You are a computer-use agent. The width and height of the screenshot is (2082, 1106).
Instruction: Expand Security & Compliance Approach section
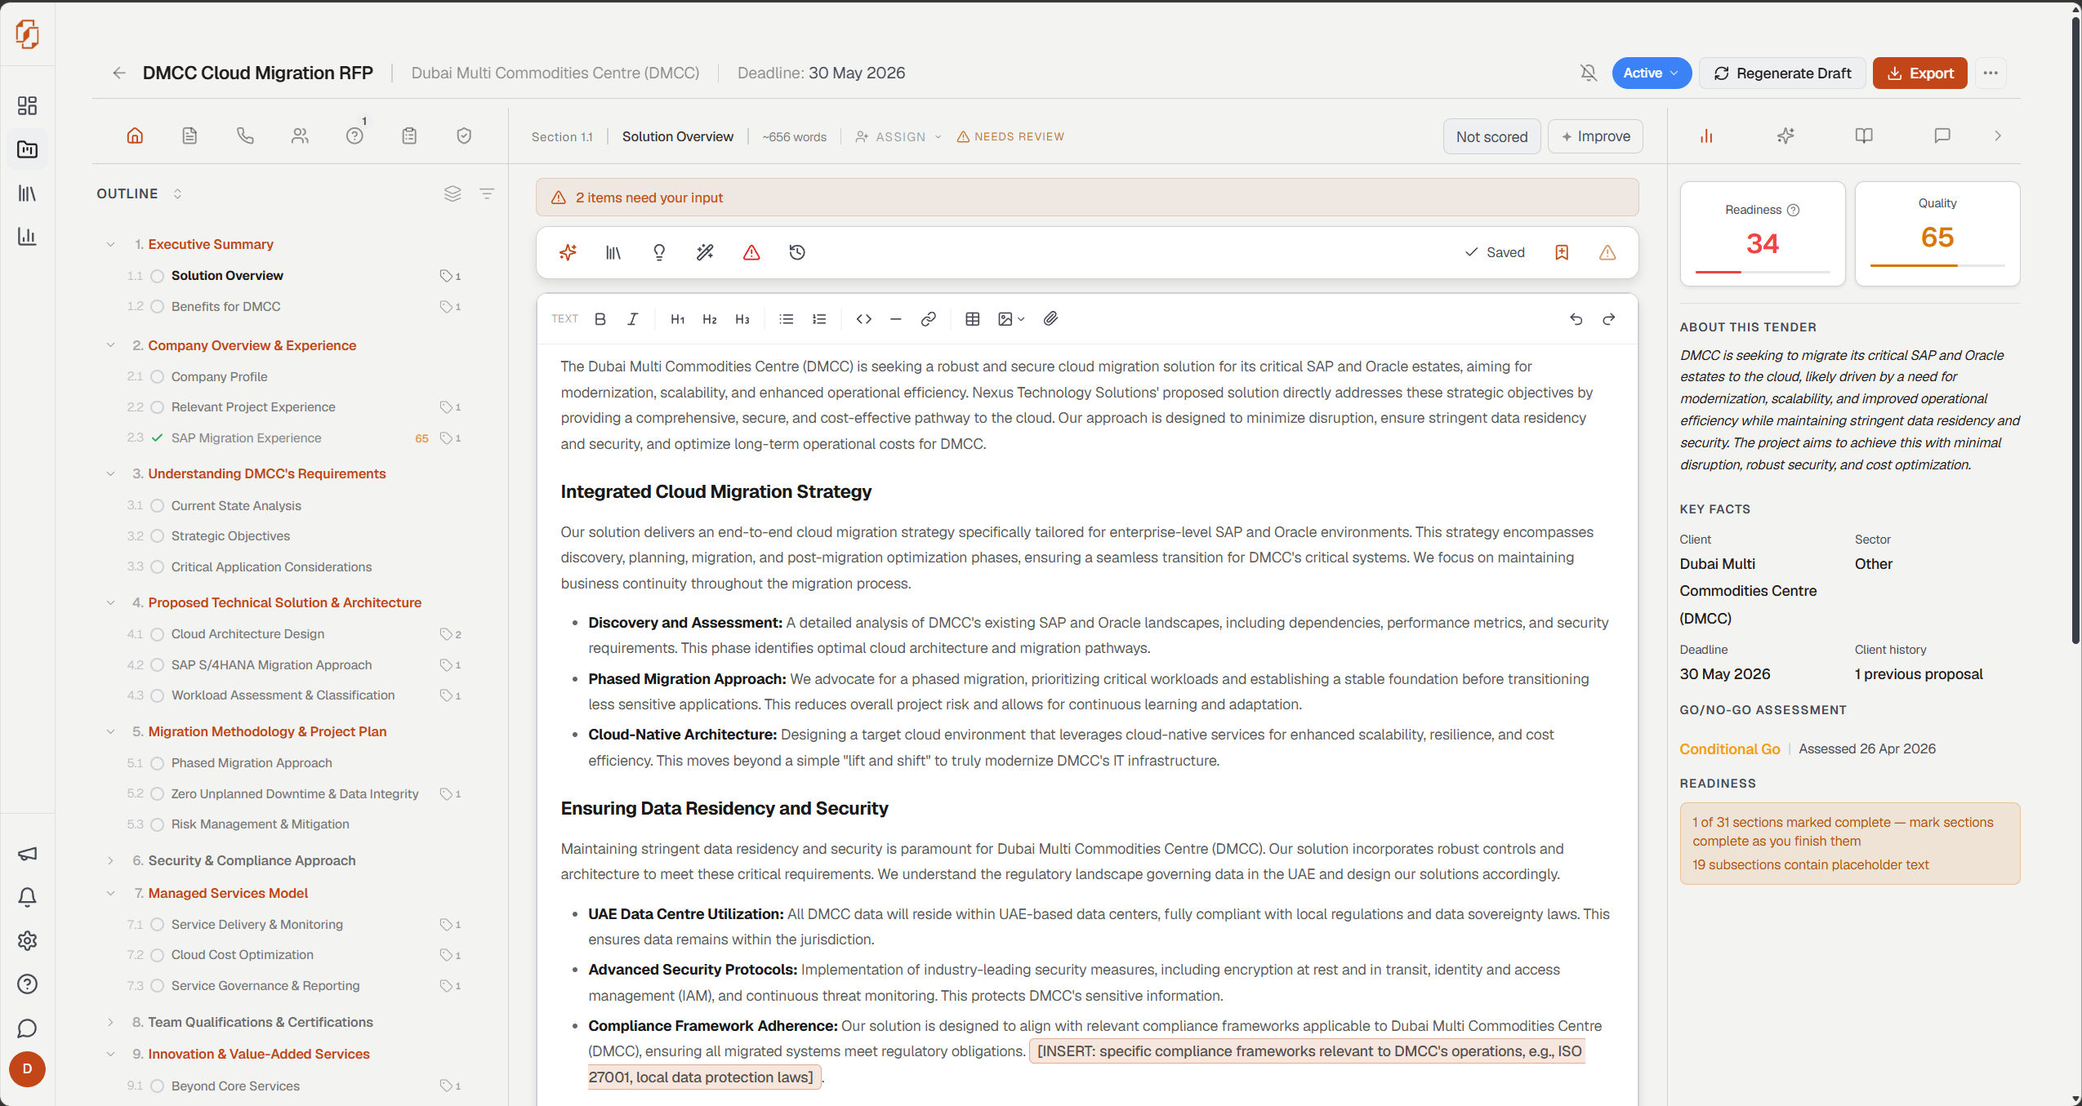tap(110, 861)
